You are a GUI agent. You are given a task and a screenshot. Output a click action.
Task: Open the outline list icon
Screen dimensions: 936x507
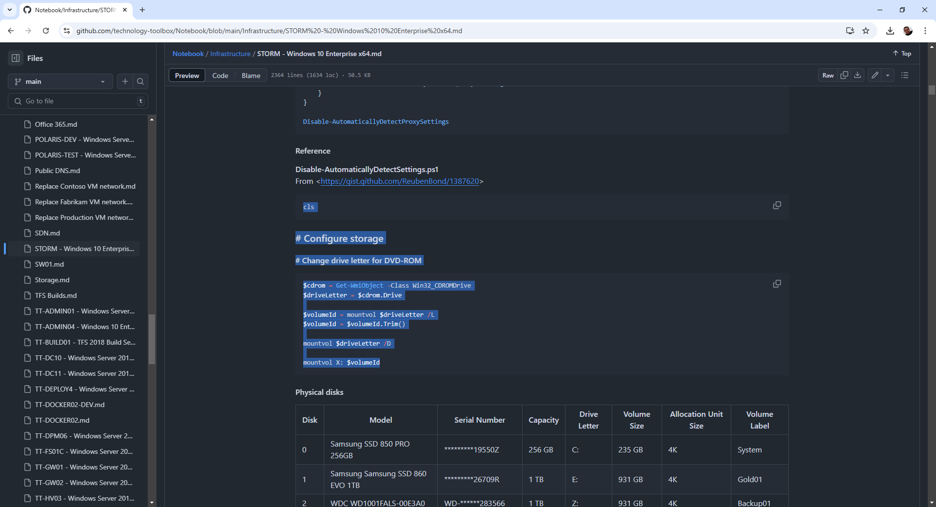pyautogui.click(x=905, y=75)
